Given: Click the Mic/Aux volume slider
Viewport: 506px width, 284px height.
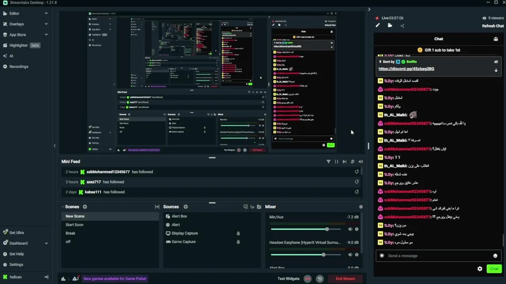Looking at the screenshot, I should pyautogui.click(x=306, y=229).
